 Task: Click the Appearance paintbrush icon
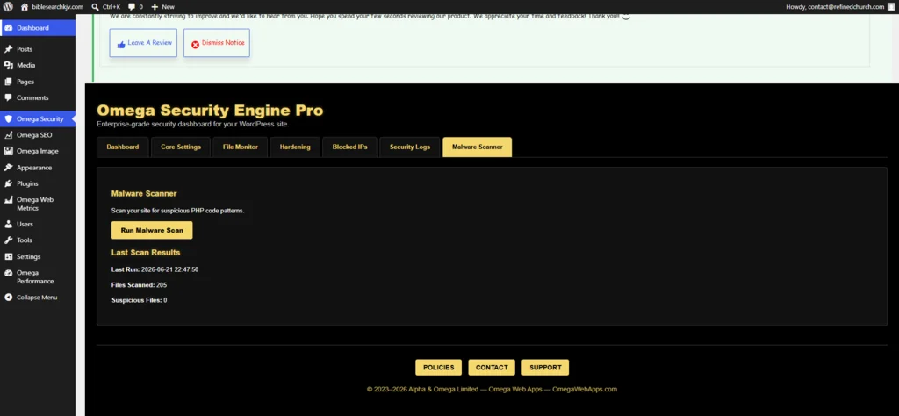[x=8, y=168]
